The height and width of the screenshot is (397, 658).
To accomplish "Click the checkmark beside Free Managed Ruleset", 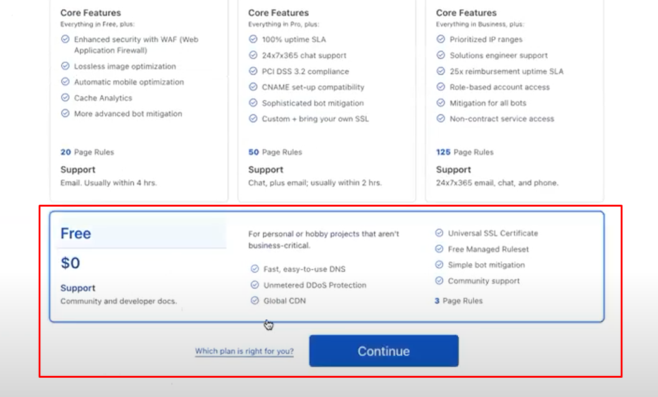I will [439, 249].
